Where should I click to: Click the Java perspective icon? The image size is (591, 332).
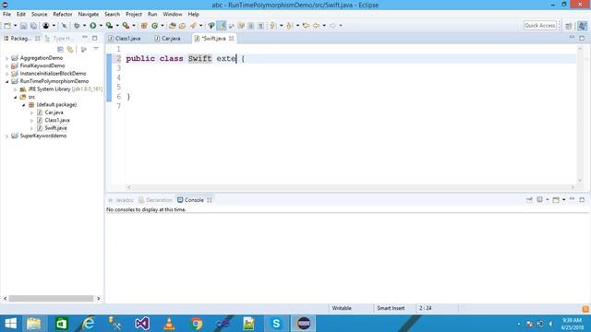[x=583, y=26]
